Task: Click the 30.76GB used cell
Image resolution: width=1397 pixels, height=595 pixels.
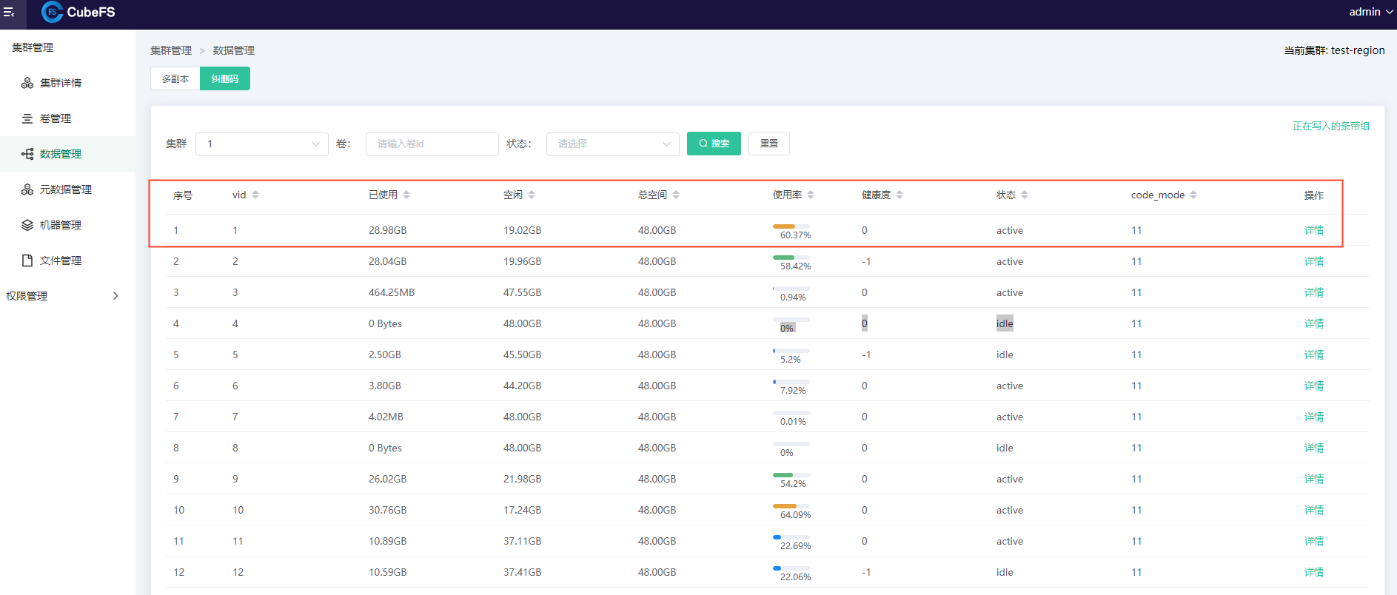Action: pos(388,510)
